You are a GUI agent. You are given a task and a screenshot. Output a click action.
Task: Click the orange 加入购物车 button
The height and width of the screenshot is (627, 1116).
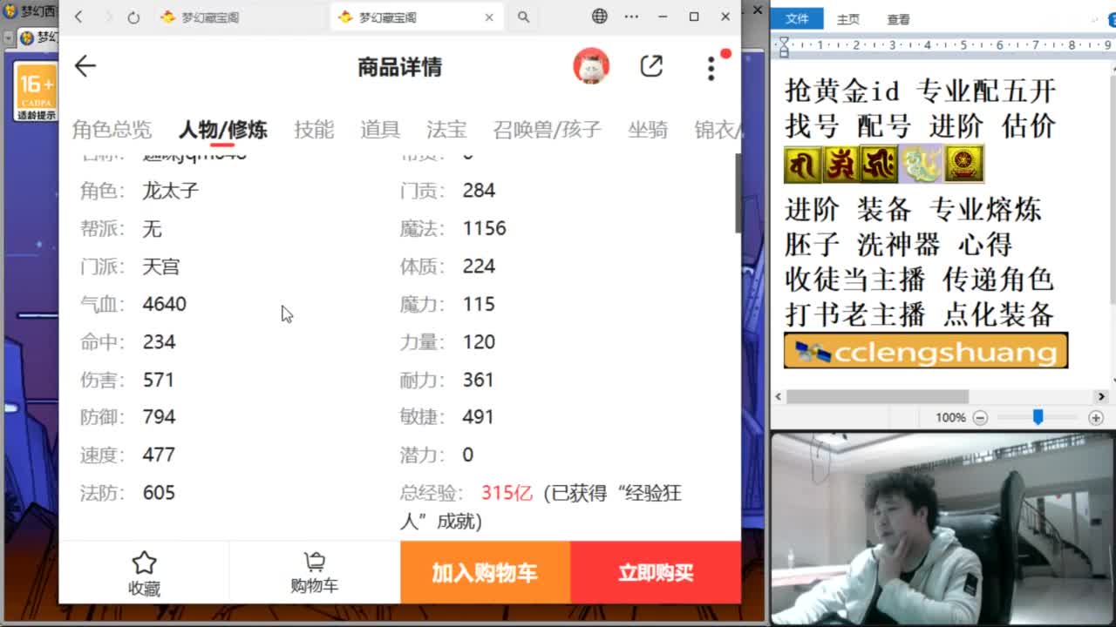[485, 572]
